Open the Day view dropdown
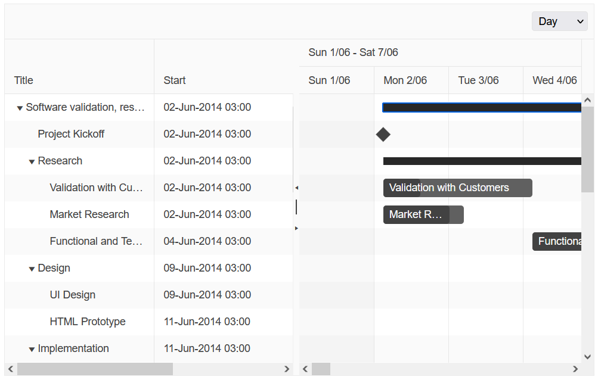The width and height of the screenshot is (598, 380). (x=559, y=21)
